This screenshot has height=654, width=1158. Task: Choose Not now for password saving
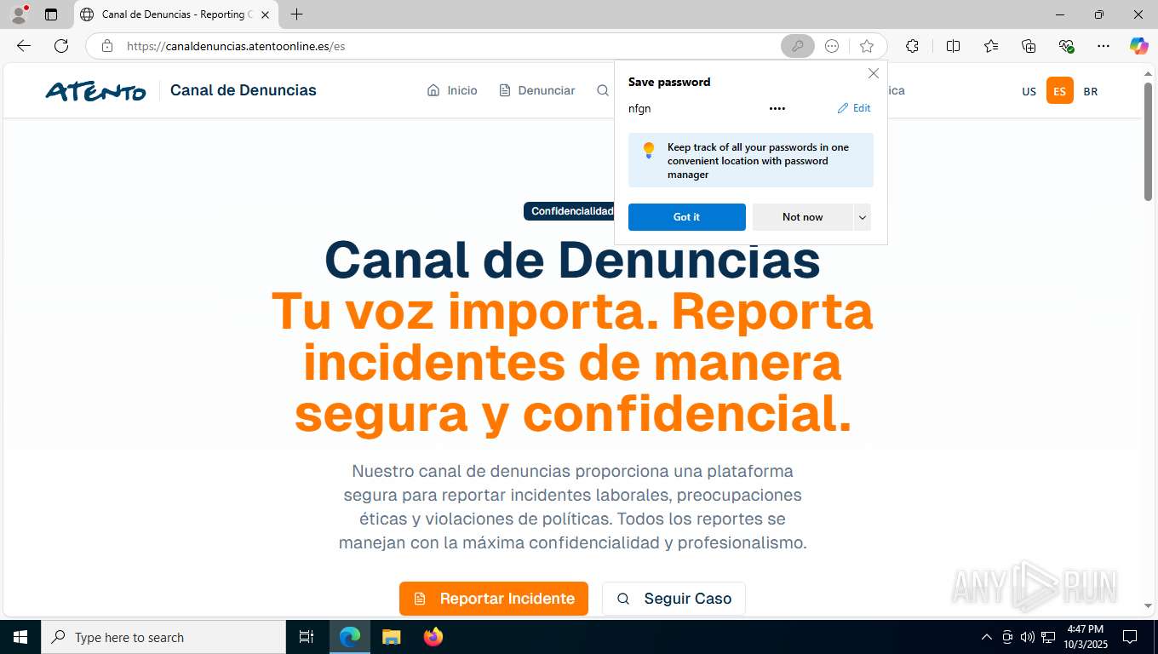click(802, 217)
